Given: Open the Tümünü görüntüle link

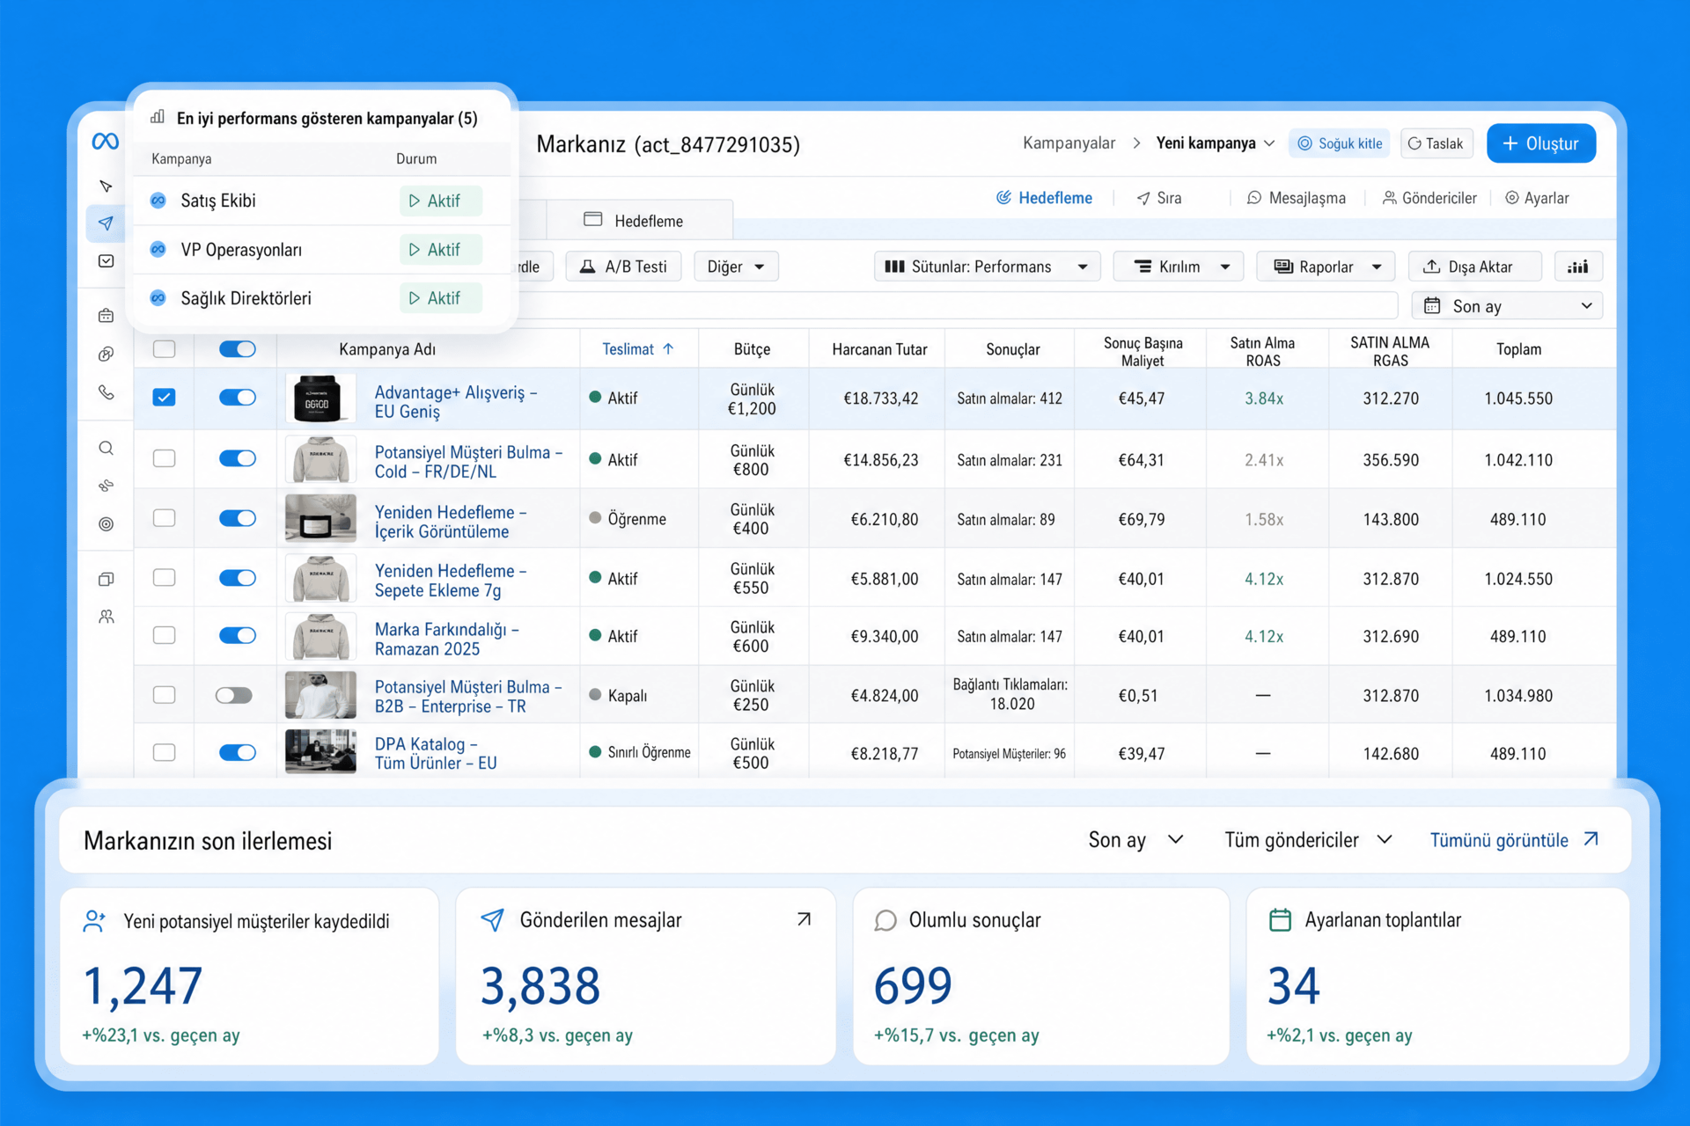Looking at the screenshot, I should (x=1514, y=840).
